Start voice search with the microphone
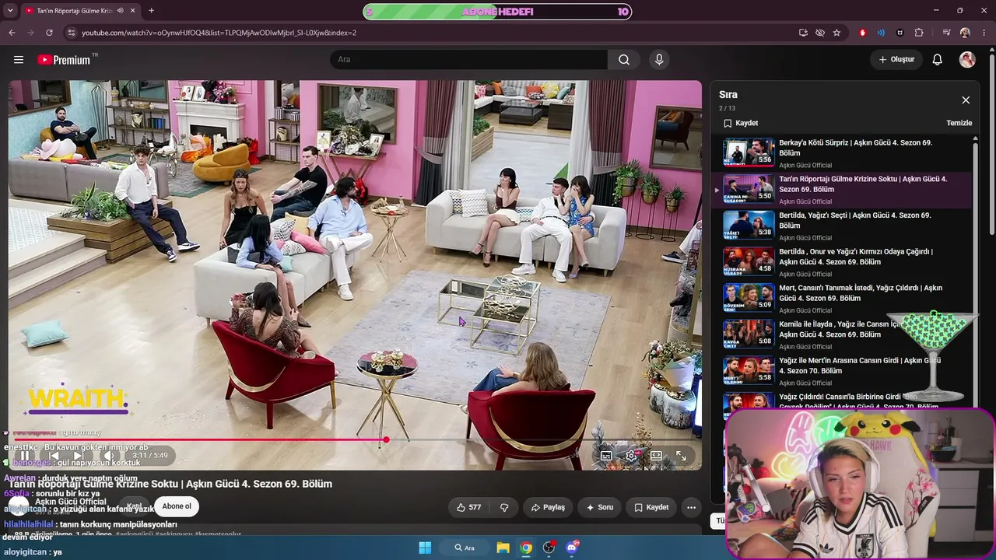This screenshot has width=996, height=560. pos(659,60)
